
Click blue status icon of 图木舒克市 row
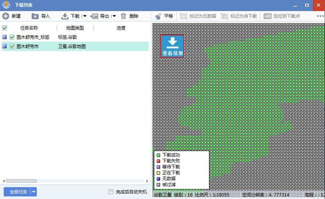coord(4,46)
